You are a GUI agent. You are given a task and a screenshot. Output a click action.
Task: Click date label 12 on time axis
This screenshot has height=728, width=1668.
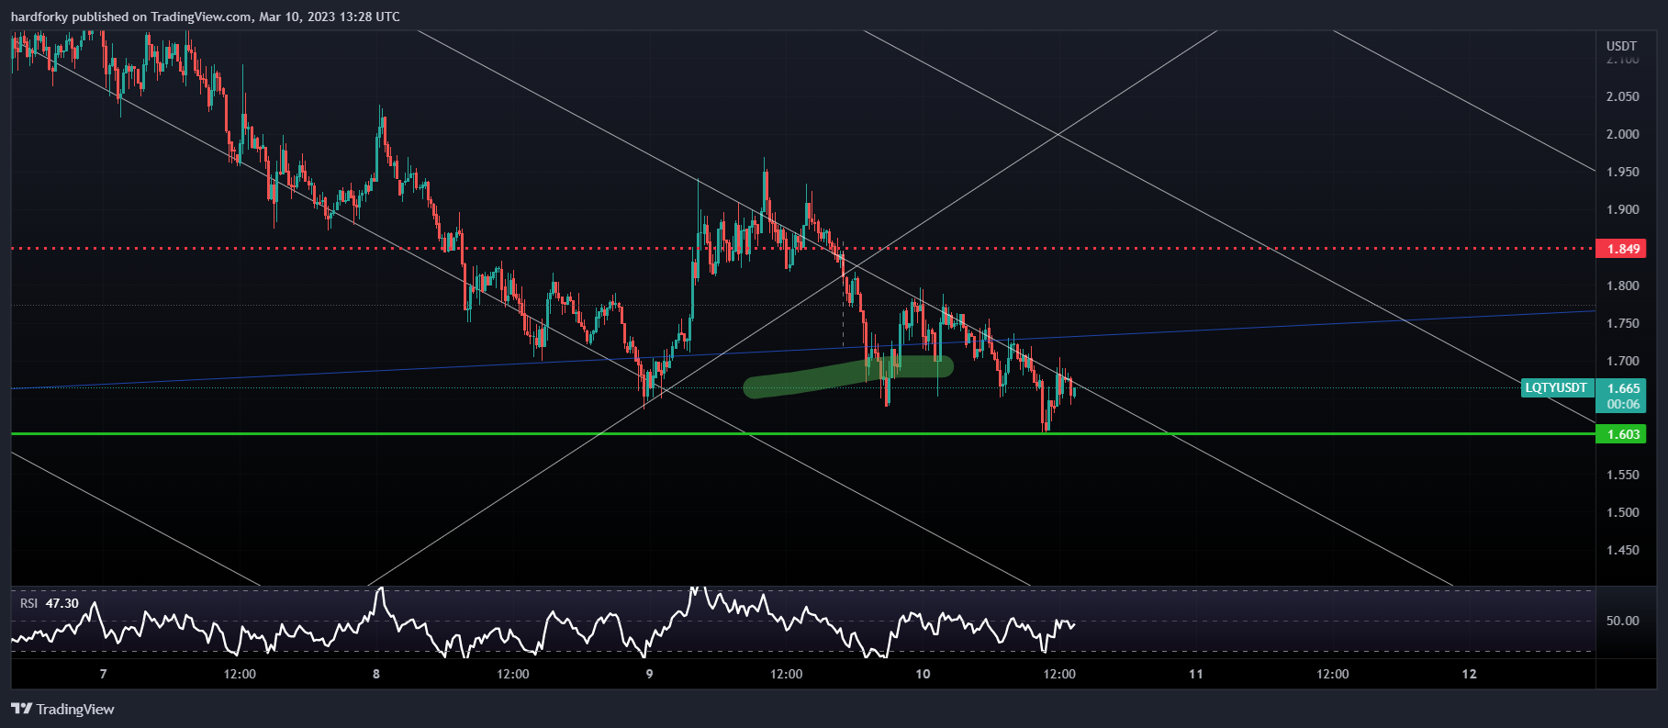click(1469, 674)
